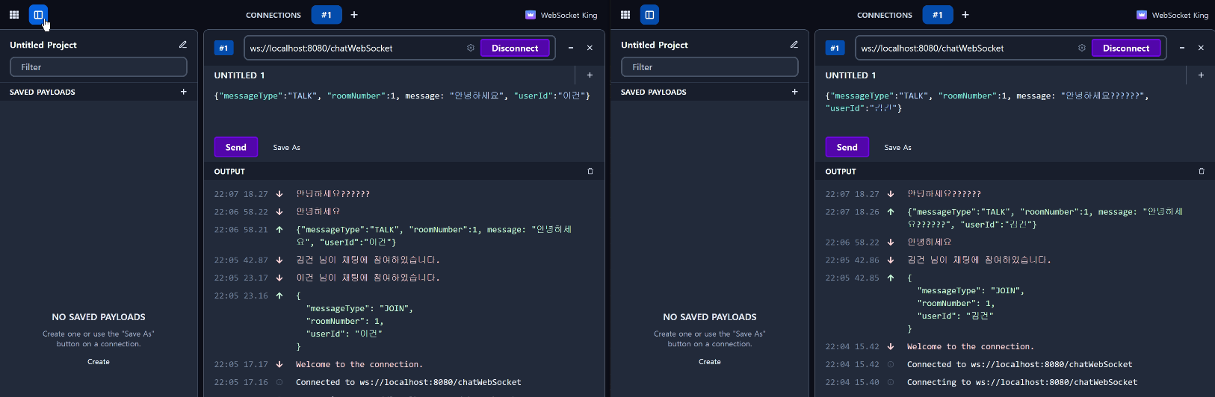The width and height of the screenshot is (1215, 397).
Task: Open the UNTITLED 1 payload tab, left window
Action: click(240, 75)
